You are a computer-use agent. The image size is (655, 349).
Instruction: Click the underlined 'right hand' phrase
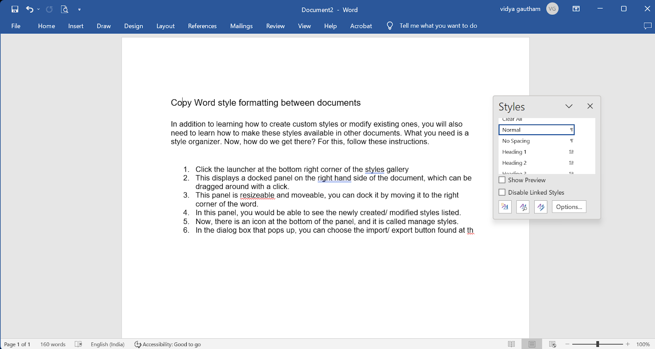click(334, 178)
